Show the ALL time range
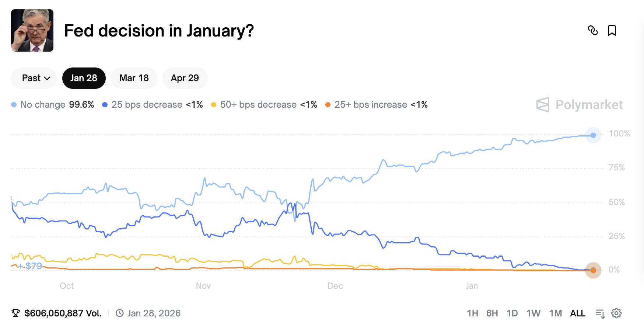 [x=578, y=313]
